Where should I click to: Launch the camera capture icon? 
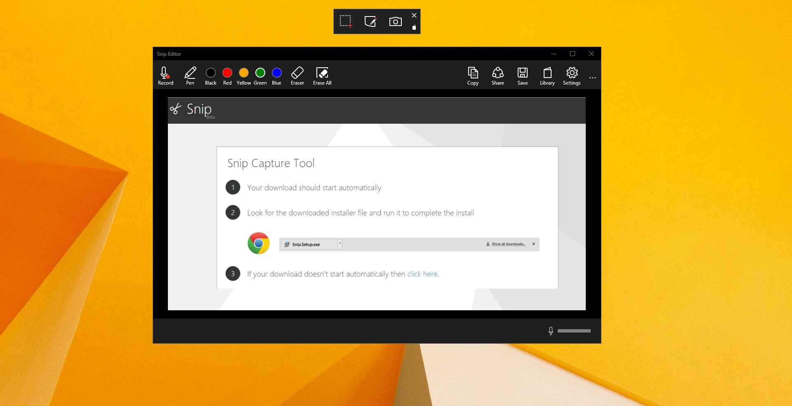395,21
